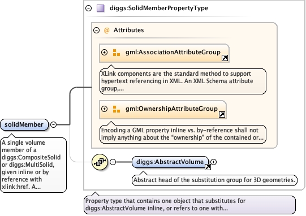Select the solidMember element node
Image resolution: width=306 pixels, height=216 pixels.
coord(24,125)
